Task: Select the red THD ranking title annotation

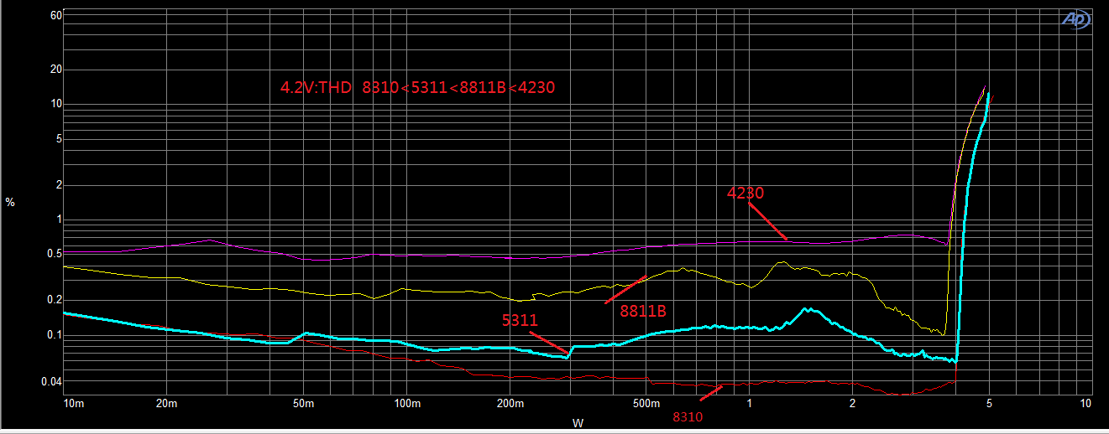Action: pos(417,86)
